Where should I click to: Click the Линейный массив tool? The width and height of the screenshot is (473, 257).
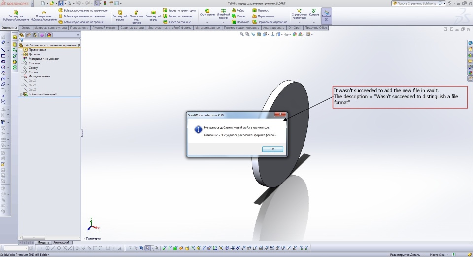click(223, 14)
